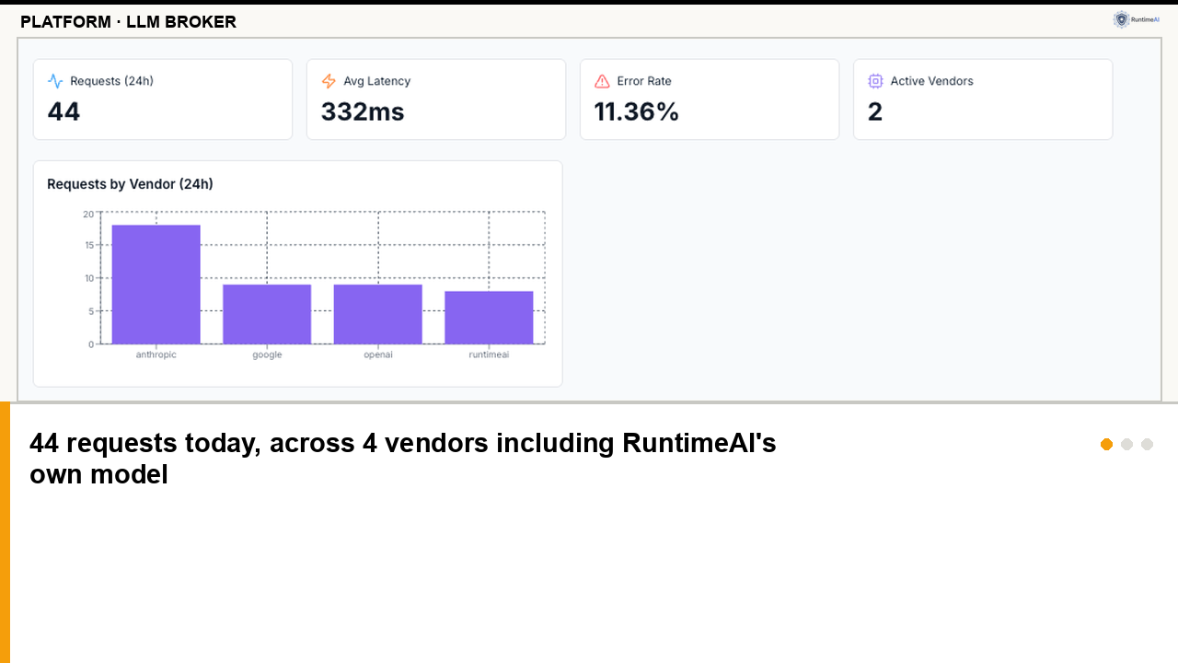Click the "PLATFORM · LLM BROKER" slide header
Screen dimensions: 1178x663
128,22
